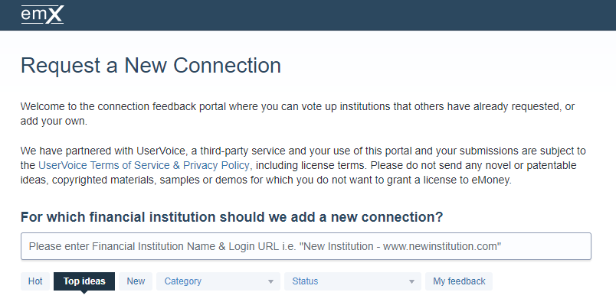The image size is (616, 302).
Task: Show the New ideas tab
Action: click(136, 281)
